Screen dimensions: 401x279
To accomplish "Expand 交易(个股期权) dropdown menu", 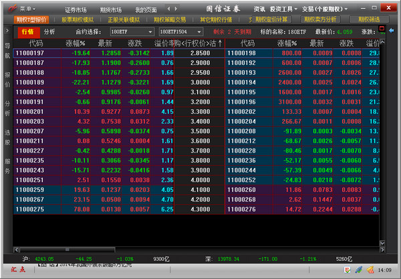I will [x=325, y=9].
